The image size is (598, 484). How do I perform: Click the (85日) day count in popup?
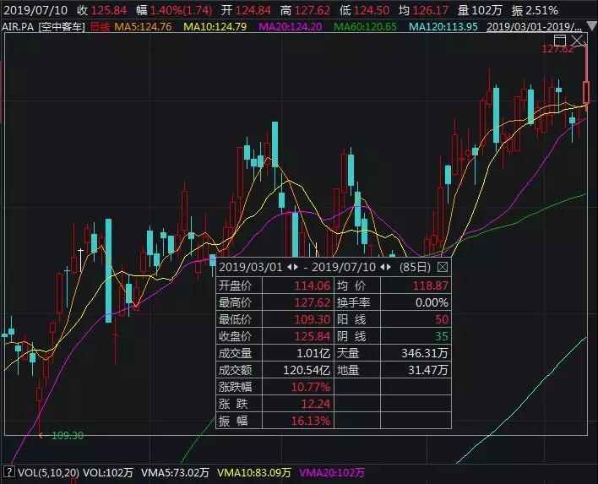pyautogui.click(x=415, y=267)
